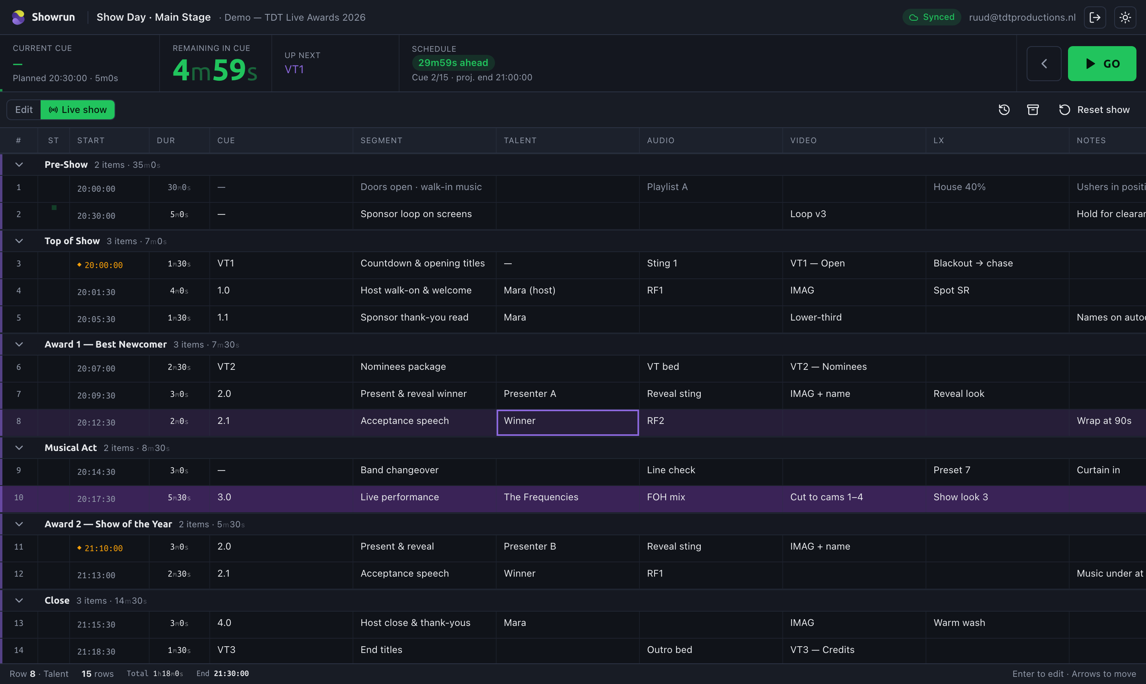Select the 'Spot SR' LX cell
Screen dimensions: 1146x684
click(x=997, y=292)
